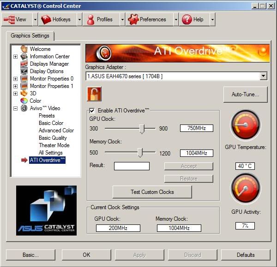Open the Preferences dropdown arrow
277x267 pixels.
coord(176,19)
